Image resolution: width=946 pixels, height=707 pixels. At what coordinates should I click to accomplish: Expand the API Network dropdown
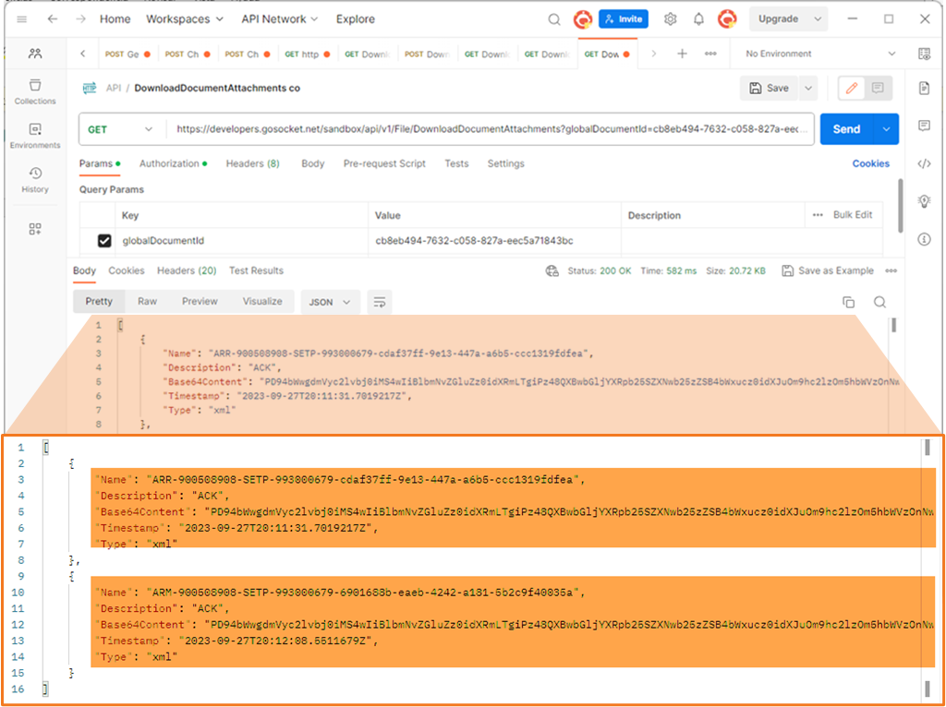tap(280, 19)
